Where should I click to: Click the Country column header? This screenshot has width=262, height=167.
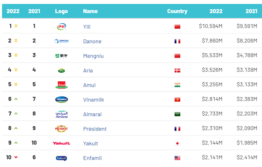point(177,11)
